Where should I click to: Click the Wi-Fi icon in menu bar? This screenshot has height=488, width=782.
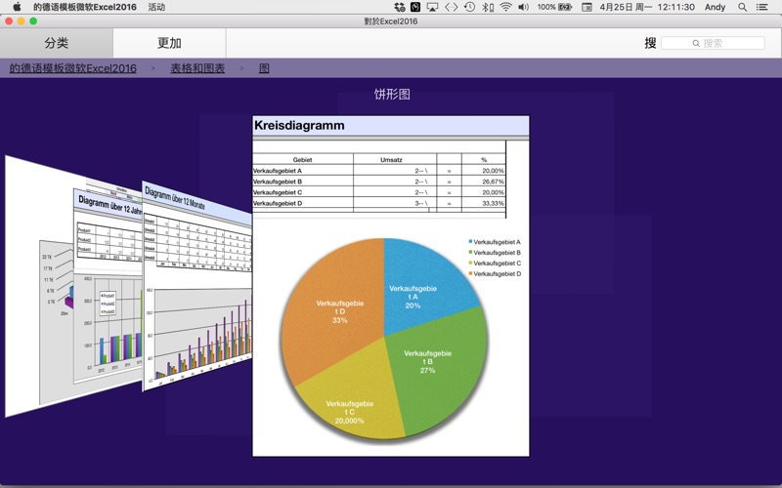(x=505, y=7)
